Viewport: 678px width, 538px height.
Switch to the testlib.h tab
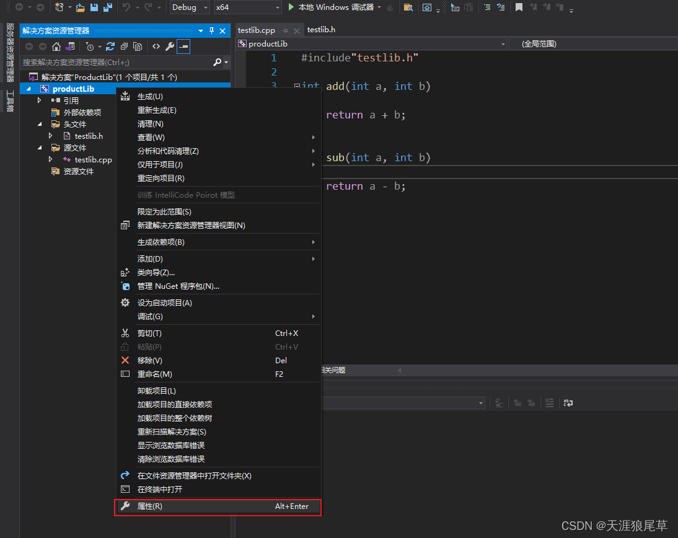(321, 29)
